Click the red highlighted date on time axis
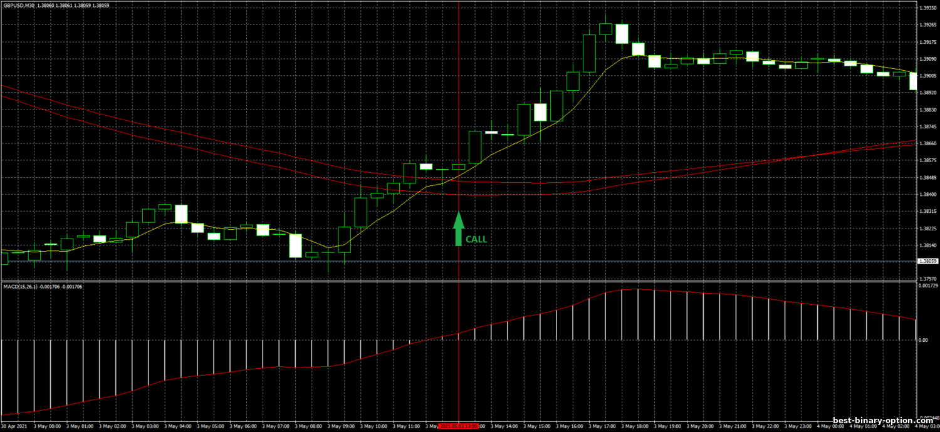Image resolution: width=940 pixels, height=432 pixels. [460, 426]
